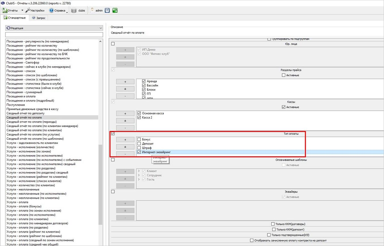Screen dimensions: 384x246
Task: Click the ClubIS title bar app icon
Action: (3, 3)
